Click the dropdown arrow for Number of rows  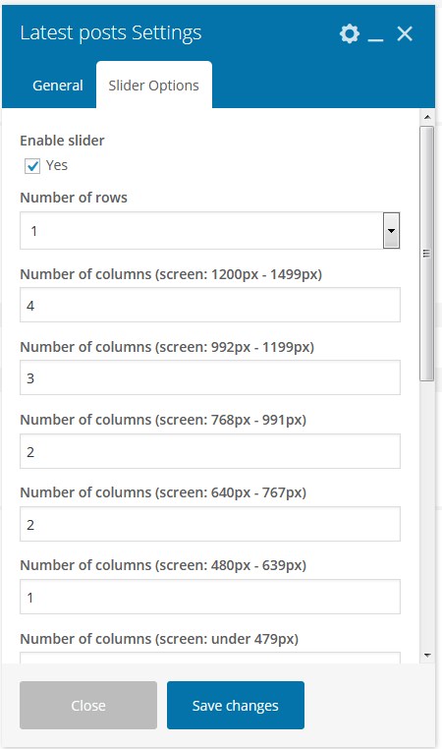coord(391,231)
